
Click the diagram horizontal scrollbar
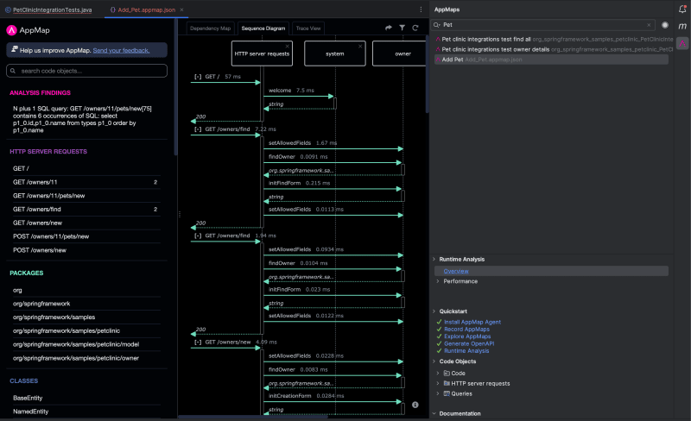[x=253, y=416]
